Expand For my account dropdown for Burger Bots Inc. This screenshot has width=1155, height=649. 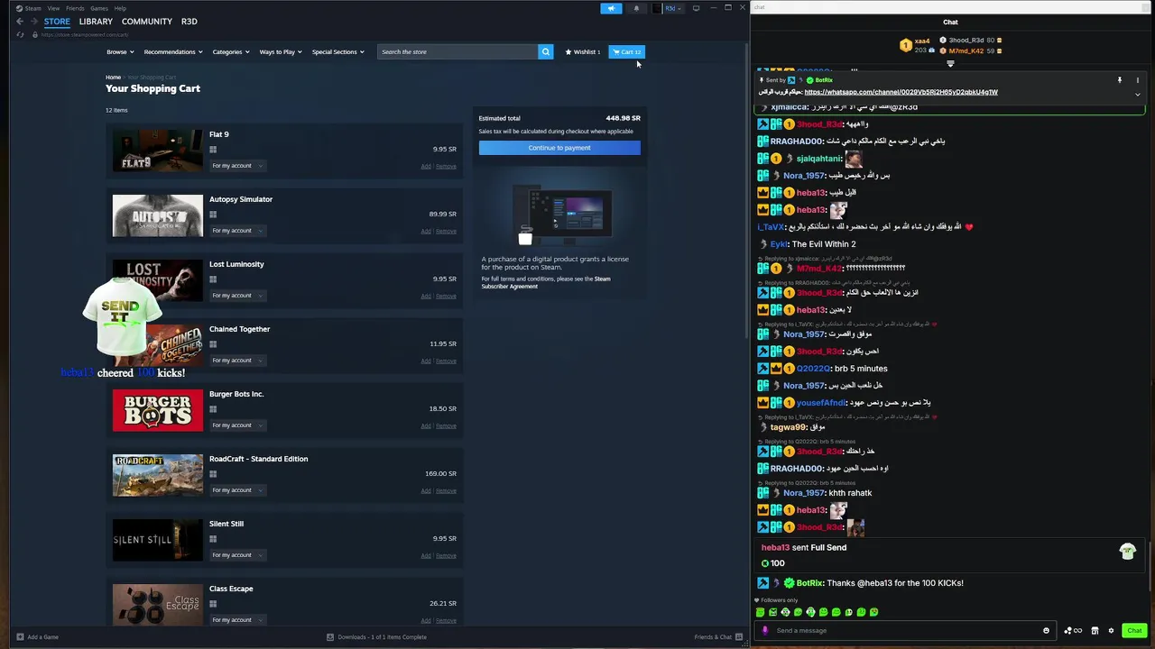pyautogui.click(x=237, y=425)
